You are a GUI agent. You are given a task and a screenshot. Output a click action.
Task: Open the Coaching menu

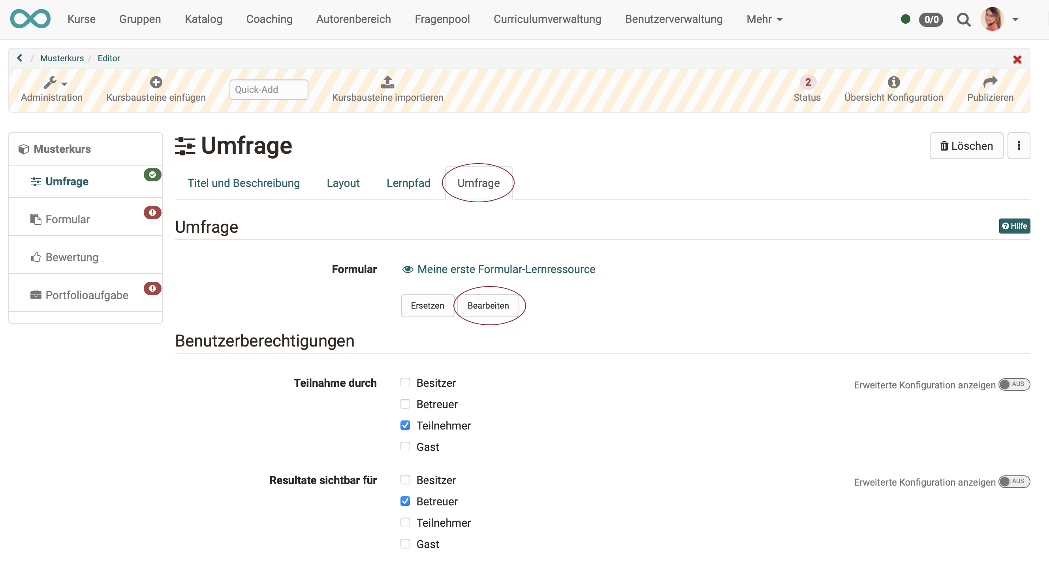(269, 19)
